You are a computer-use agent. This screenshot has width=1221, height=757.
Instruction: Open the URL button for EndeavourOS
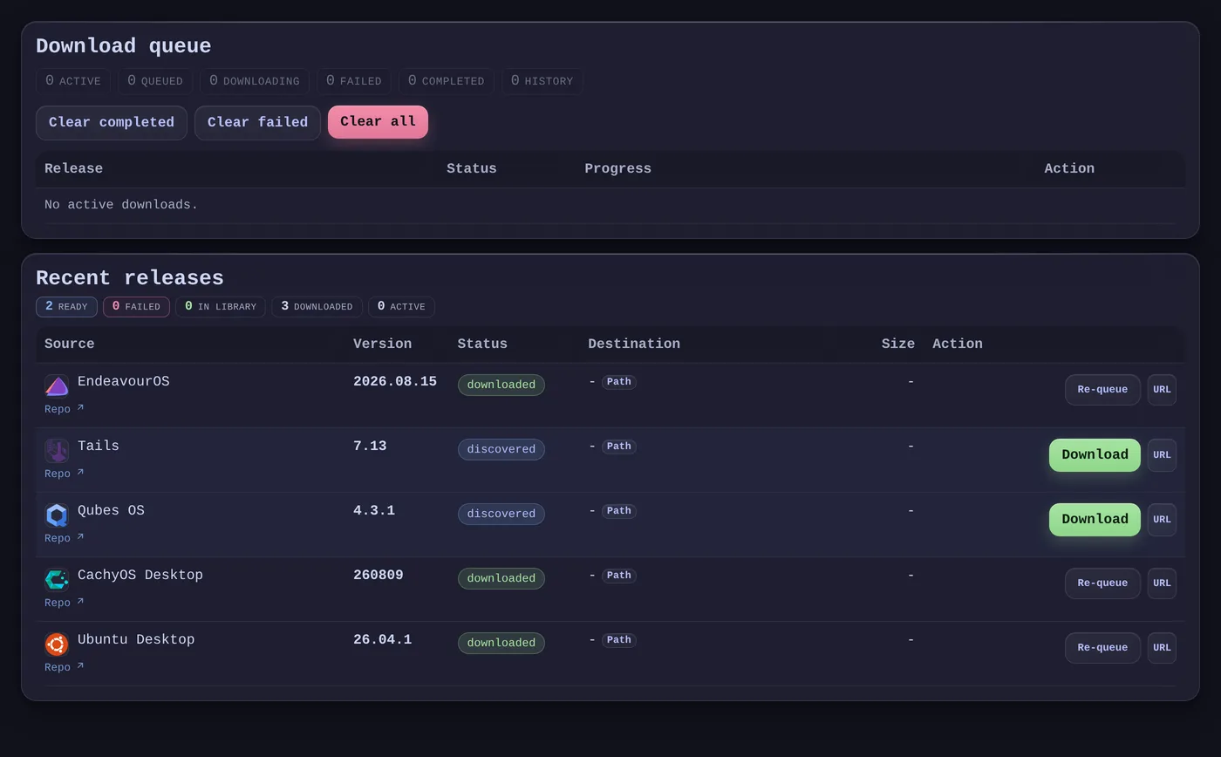[x=1162, y=390]
